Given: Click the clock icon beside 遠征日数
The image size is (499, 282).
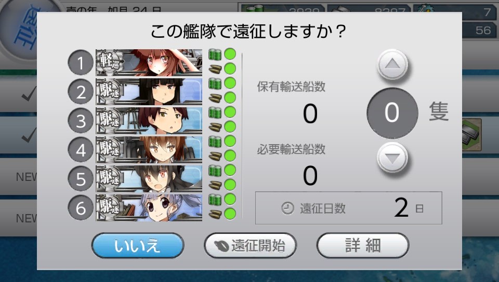Looking at the screenshot, I should pos(287,208).
